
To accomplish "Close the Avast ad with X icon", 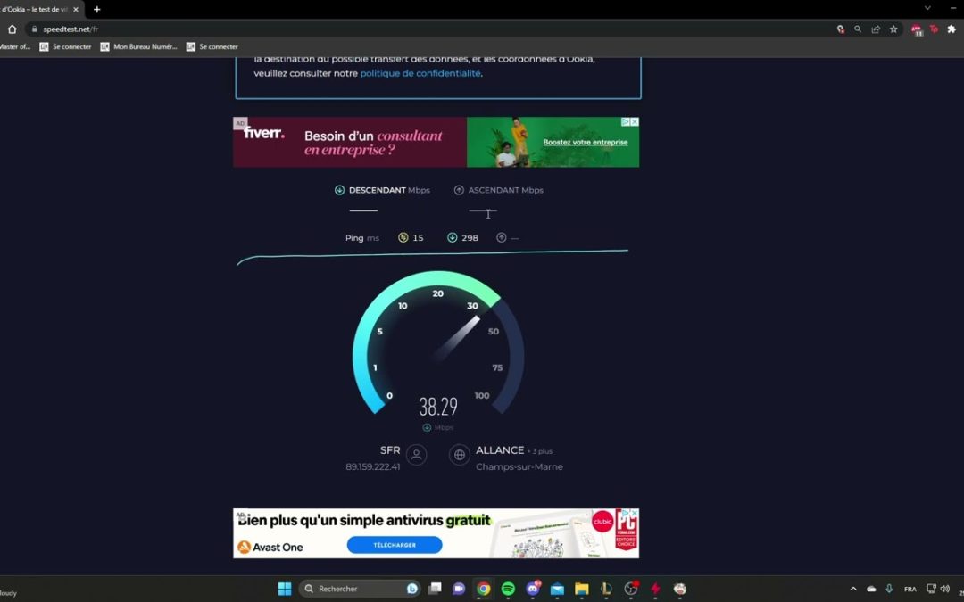I will pos(636,512).
